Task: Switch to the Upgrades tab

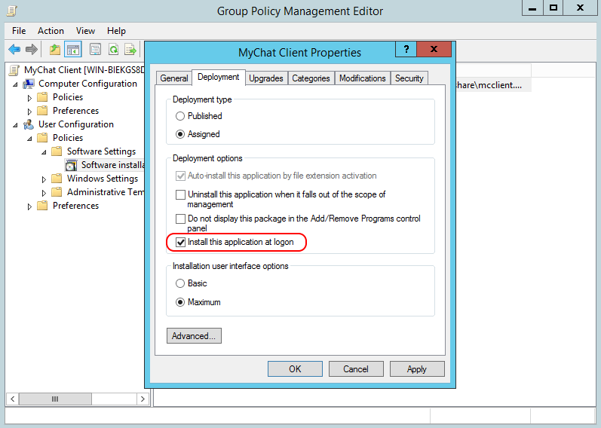Action: click(x=265, y=78)
